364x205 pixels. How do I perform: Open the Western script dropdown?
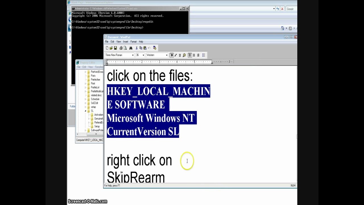point(167,55)
